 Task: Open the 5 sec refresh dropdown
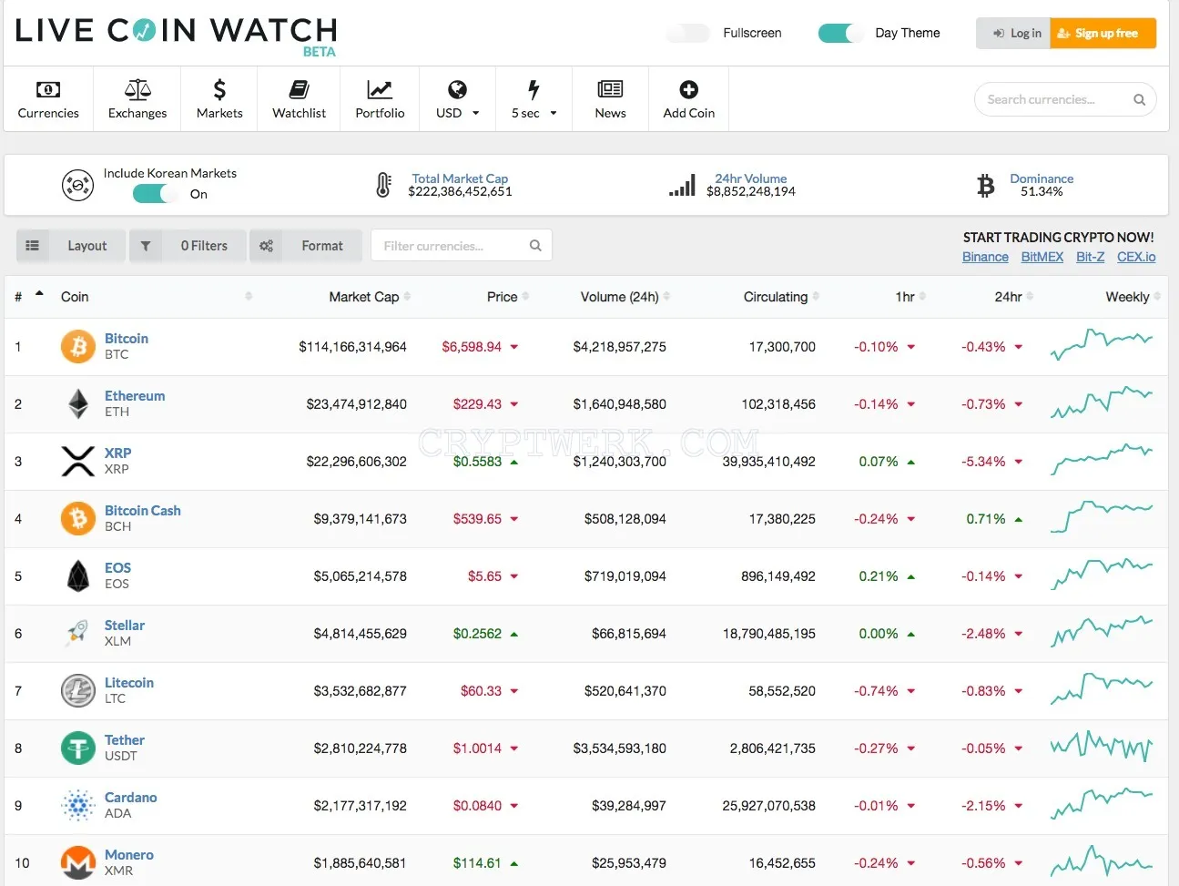pos(534,99)
